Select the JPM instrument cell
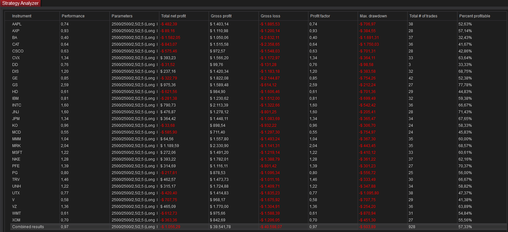 16,119
